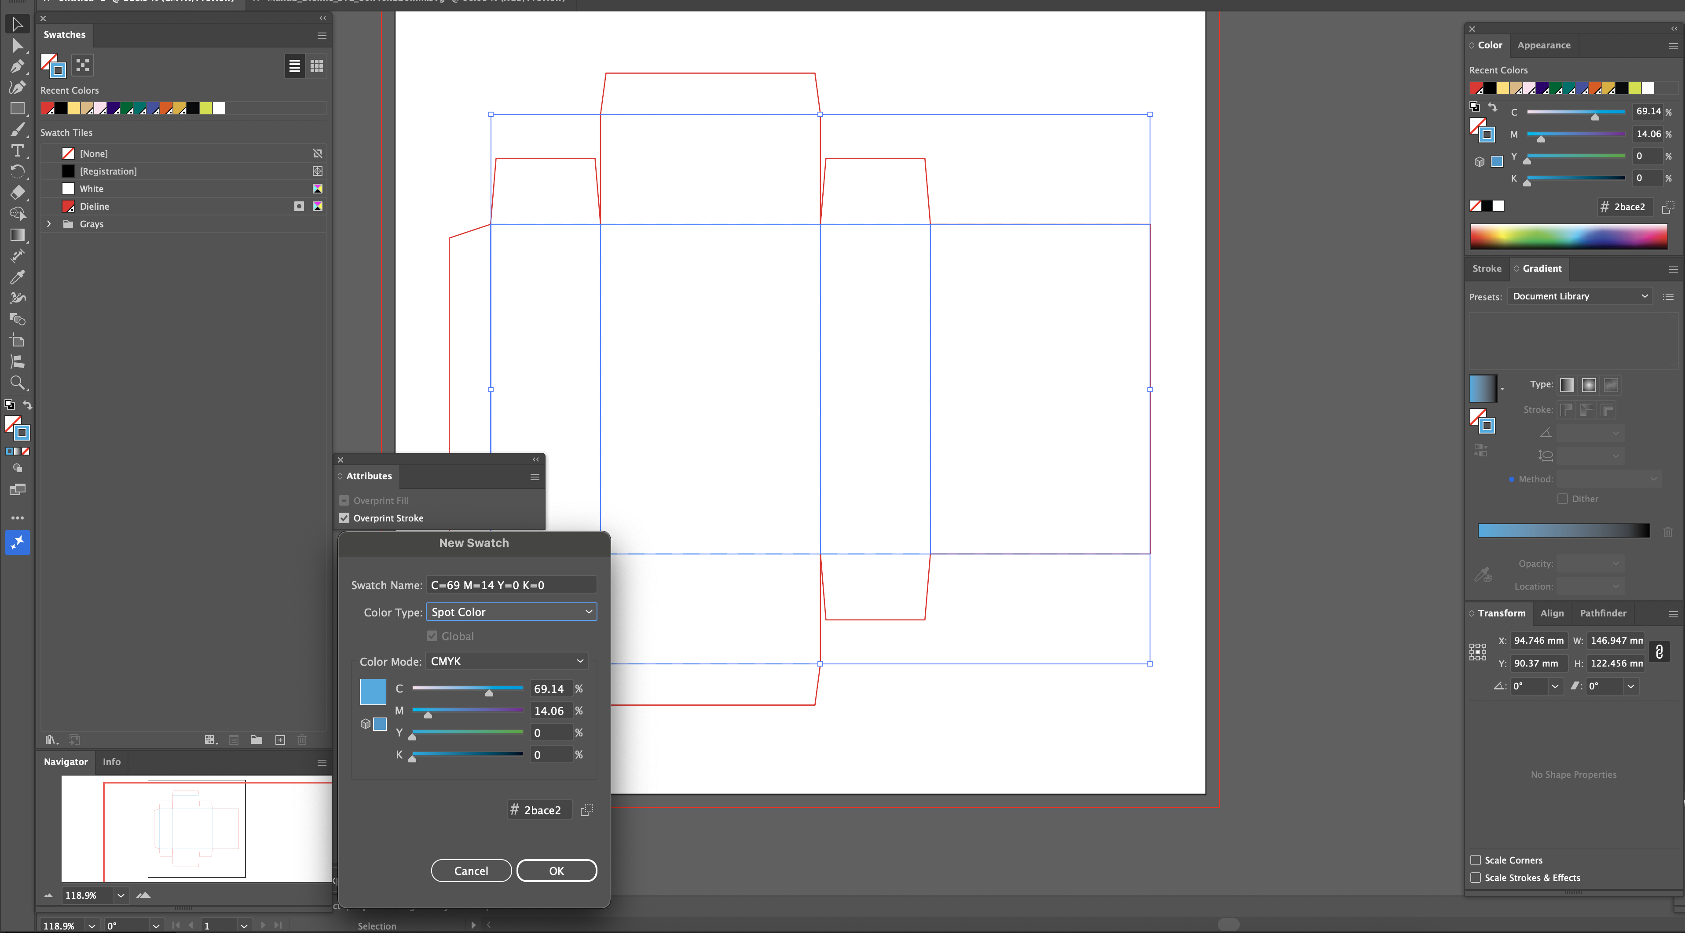This screenshot has width=1685, height=933.
Task: Click Cancel in the New Swatch dialog
Action: pos(470,870)
